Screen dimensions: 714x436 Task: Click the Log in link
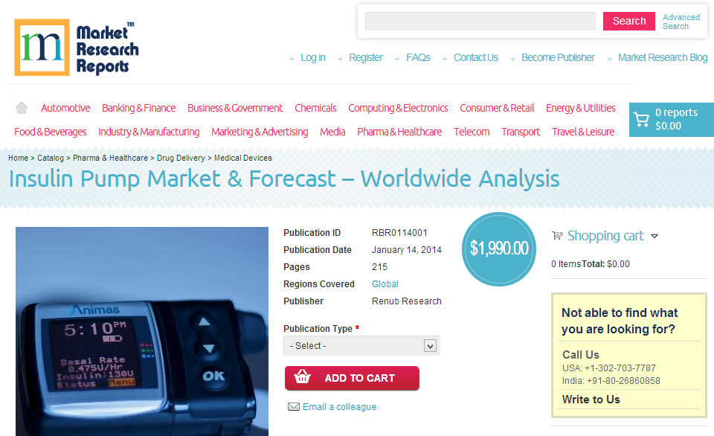click(x=313, y=58)
